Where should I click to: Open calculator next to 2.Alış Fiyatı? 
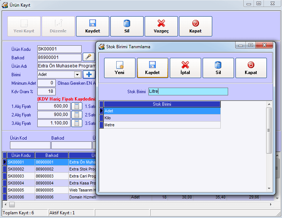click(77, 115)
